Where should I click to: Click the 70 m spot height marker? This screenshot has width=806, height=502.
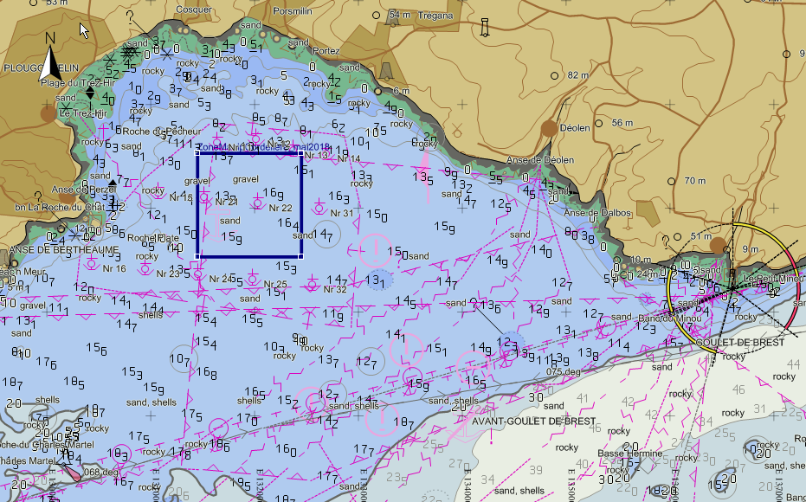click(671, 181)
